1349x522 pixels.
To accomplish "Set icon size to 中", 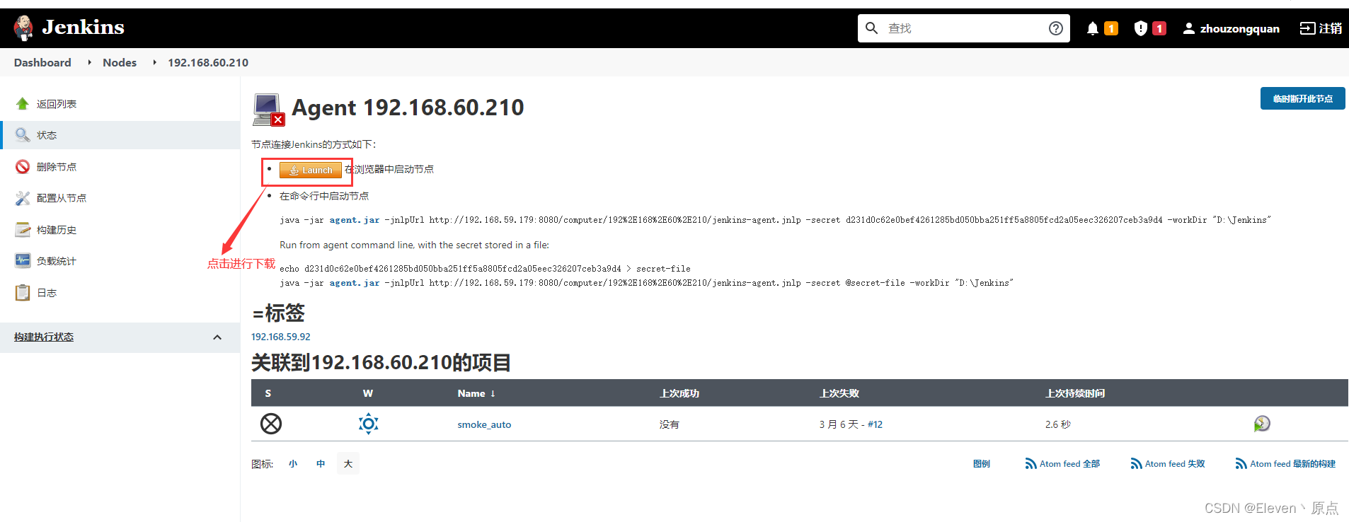I will (x=321, y=464).
